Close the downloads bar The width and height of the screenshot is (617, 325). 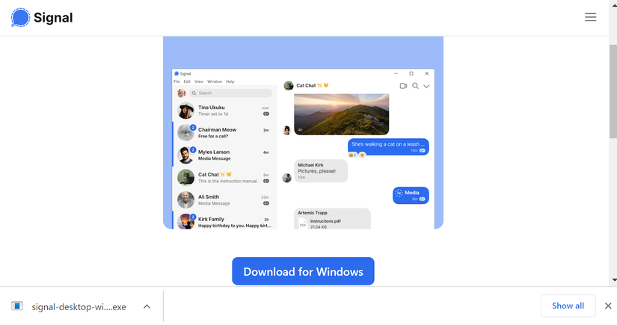click(608, 306)
